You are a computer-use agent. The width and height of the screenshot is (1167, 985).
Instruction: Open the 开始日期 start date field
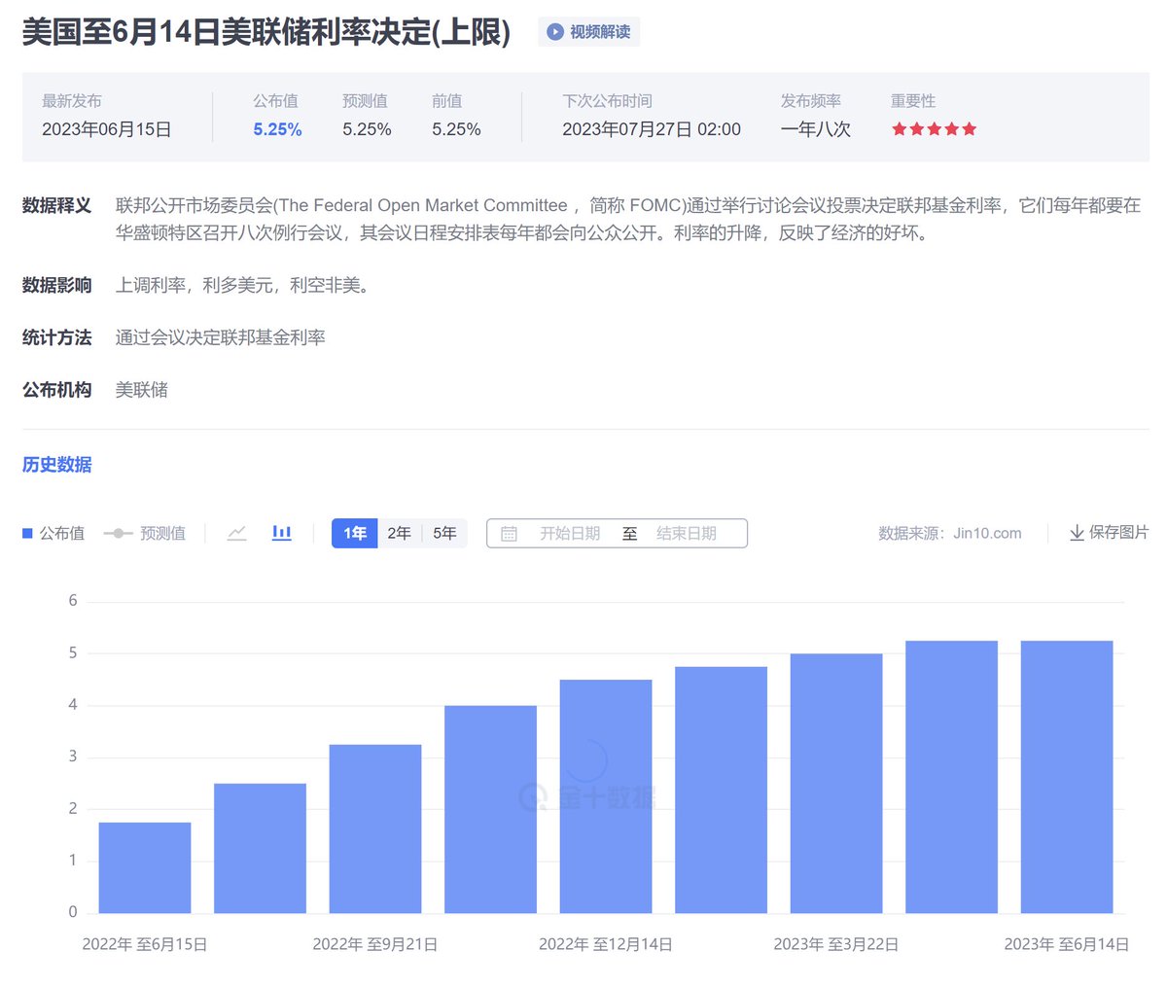pyautogui.click(x=570, y=534)
